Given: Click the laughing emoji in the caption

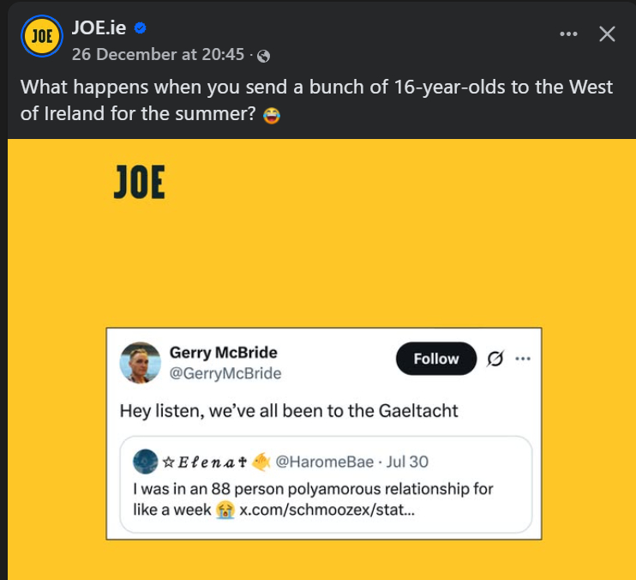Looking at the screenshot, I should [x=272, y=115].
